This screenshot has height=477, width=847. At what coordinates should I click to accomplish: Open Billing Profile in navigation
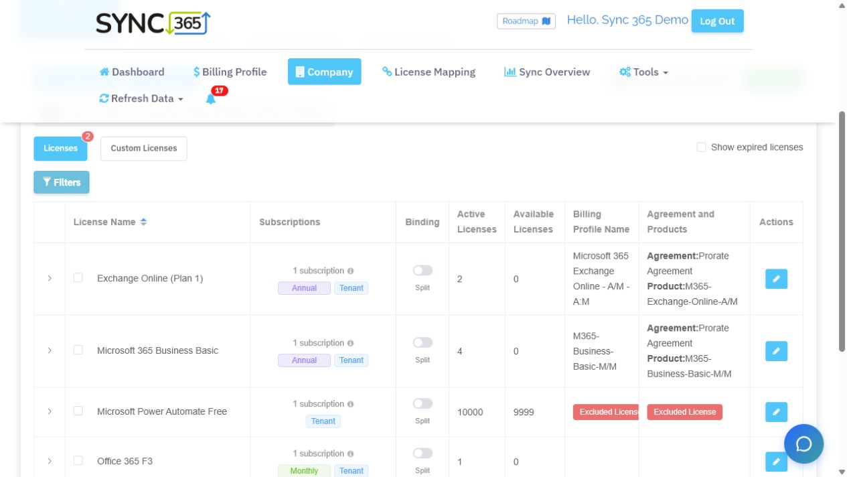point(230,72)
